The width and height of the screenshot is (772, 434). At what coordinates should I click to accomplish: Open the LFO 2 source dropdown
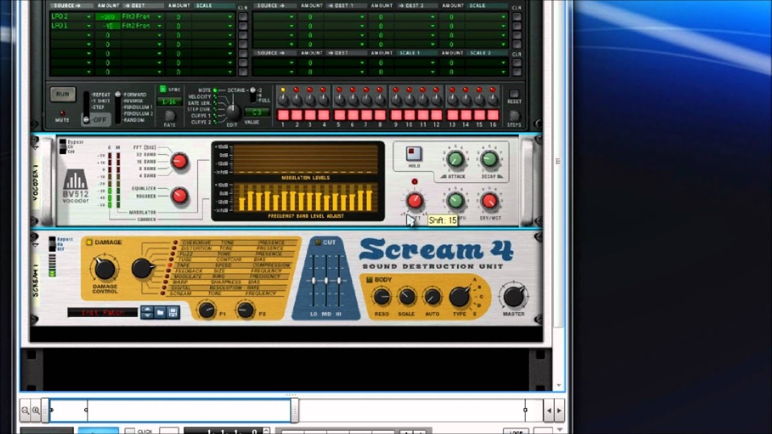pyautogui.click(x=71, y=17)
